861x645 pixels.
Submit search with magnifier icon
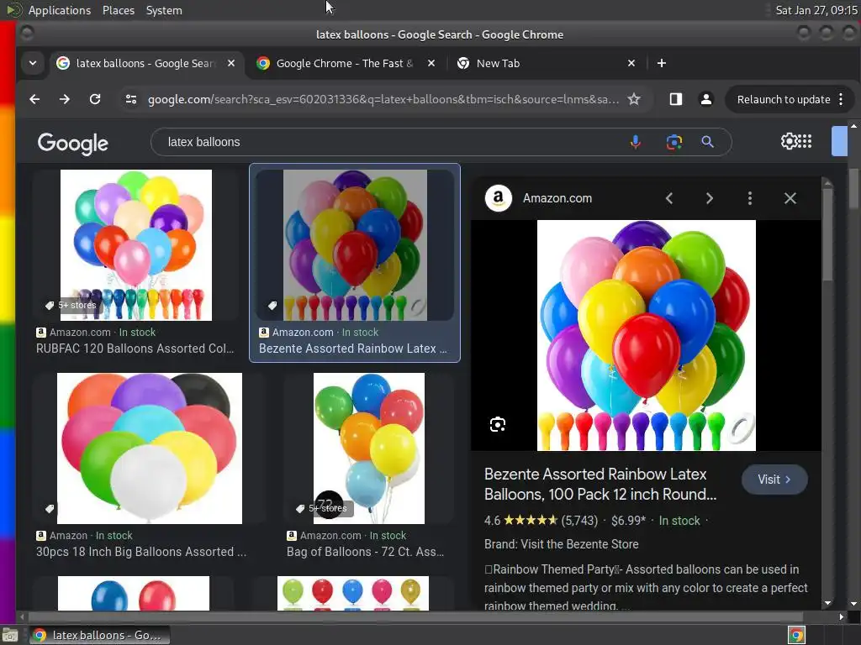[708, 142]
